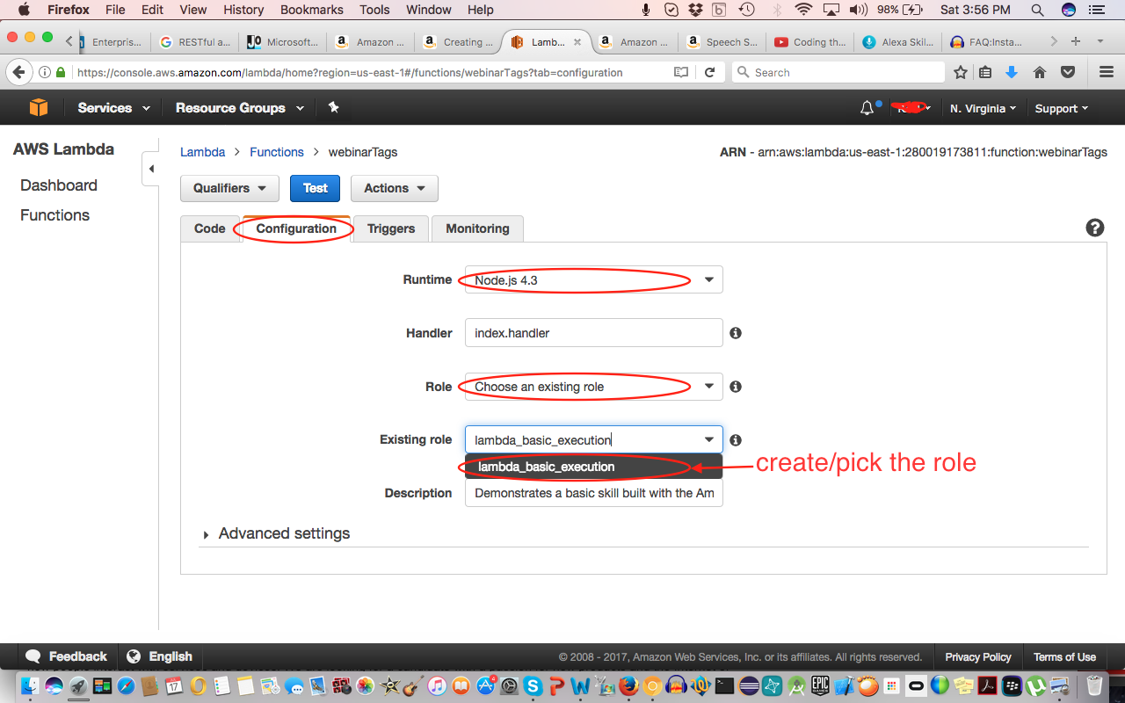
Task: Open the Wi-Fi menu bar icon
Action: click(x=803, y=10)
